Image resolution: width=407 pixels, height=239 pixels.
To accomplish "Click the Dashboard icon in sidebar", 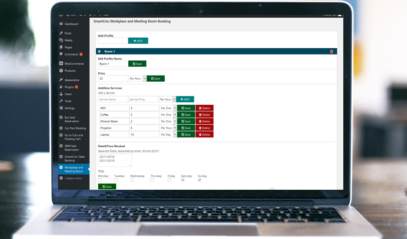I will click(x=61, y=24).
